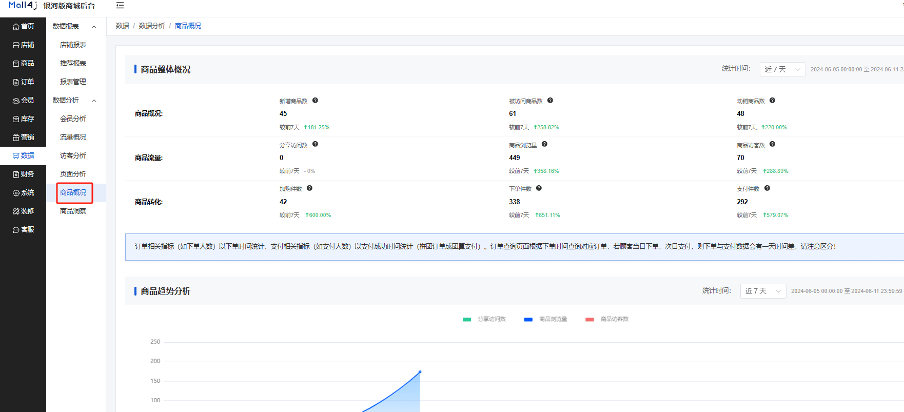Open the 订单 orders sidebar item

click(23, 82)
